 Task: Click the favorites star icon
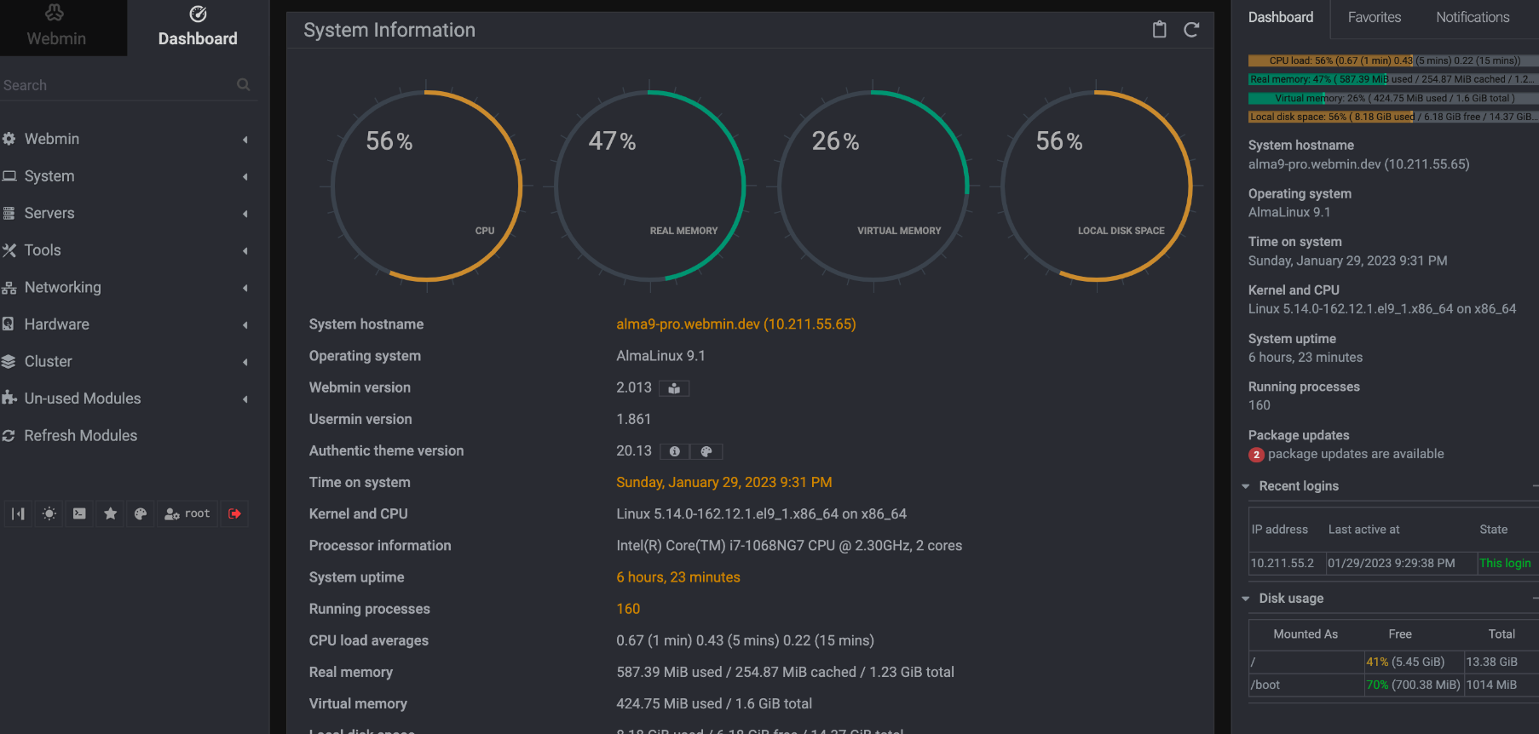(x=110, y=513)
